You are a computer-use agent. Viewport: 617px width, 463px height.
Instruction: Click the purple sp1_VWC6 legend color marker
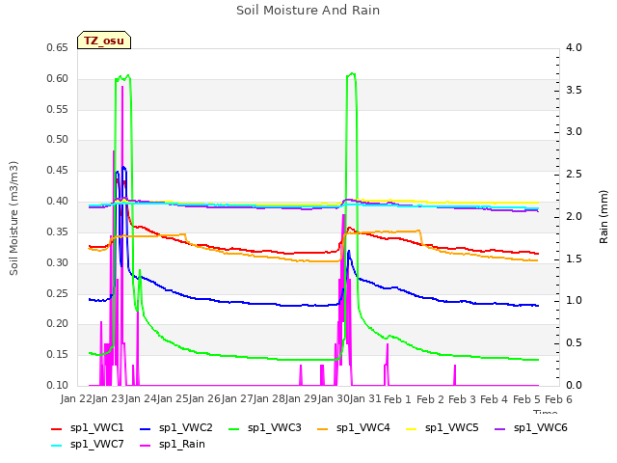(500, 429)
